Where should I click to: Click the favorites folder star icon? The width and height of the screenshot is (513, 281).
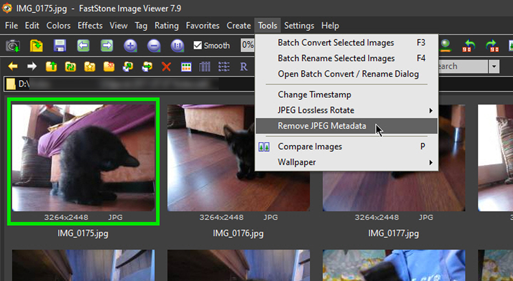click(90, 67)
